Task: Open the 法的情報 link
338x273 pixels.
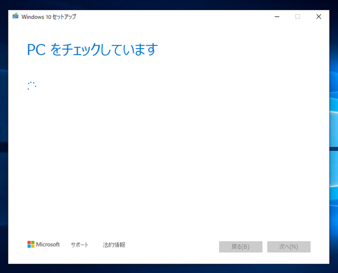Action: pos(114,245)
